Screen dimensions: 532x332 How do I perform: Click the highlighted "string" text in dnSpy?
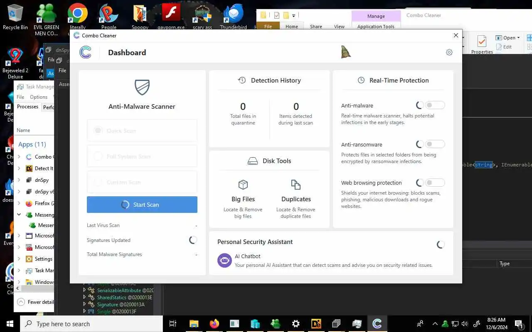click(x=484, y=165)
